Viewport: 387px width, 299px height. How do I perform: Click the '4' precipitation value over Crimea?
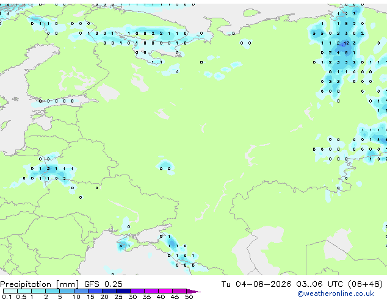point(121,246)
